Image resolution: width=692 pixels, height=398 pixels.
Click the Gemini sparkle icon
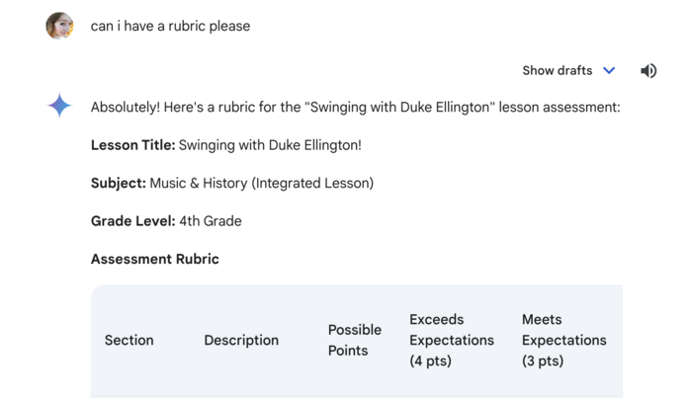click(59, 106)
